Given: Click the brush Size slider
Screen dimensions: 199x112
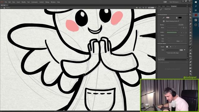Looking at the screenshot, I should click(173, 50).
